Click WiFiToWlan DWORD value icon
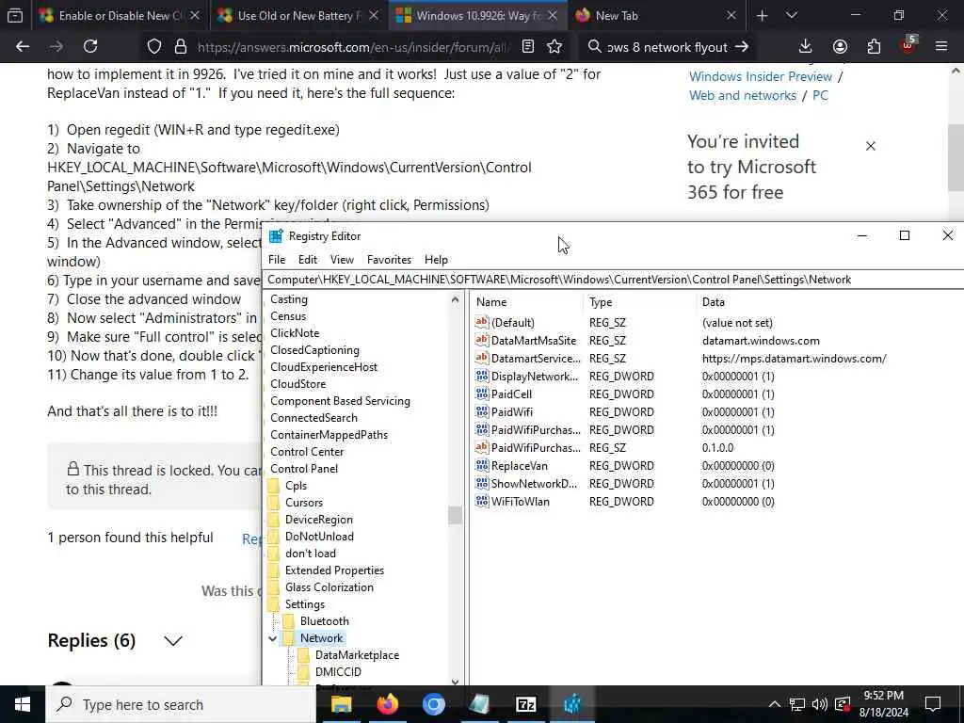 click(x=482, y=501)
